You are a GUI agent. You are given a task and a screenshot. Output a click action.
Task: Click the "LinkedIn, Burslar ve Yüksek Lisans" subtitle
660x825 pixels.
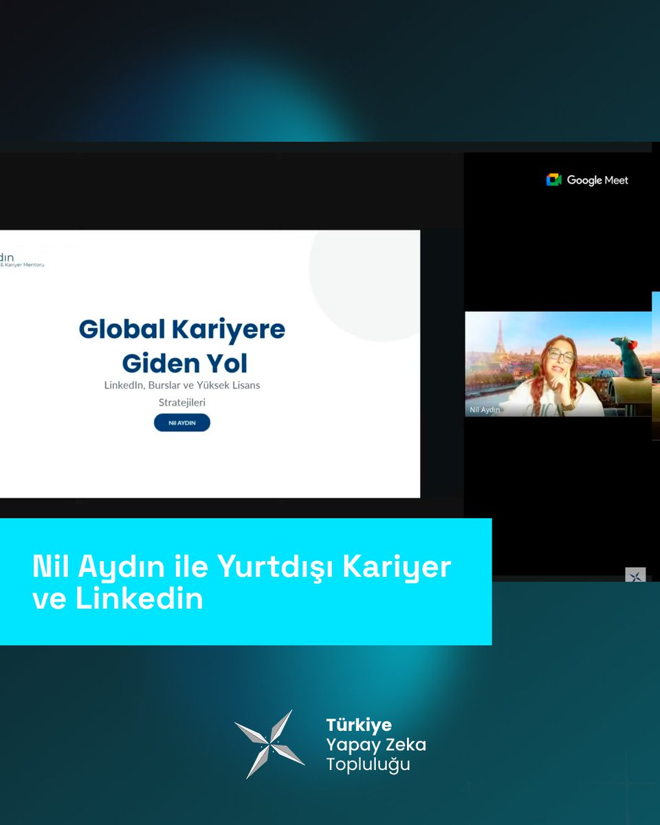pos(182,385)
